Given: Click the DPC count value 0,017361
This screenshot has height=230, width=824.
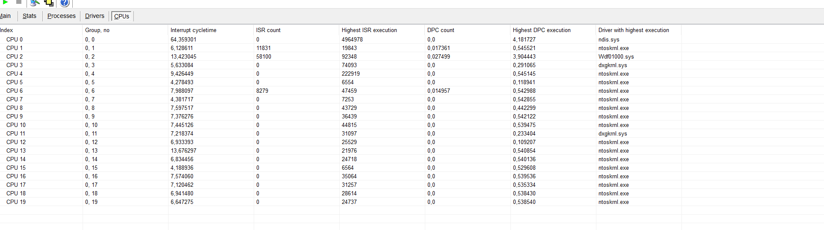Looking at the screenshot, I should click(x=439, y=48).
